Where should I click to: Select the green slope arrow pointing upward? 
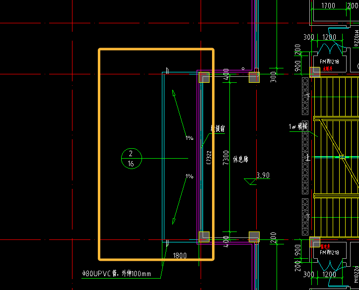coord(179,114)
